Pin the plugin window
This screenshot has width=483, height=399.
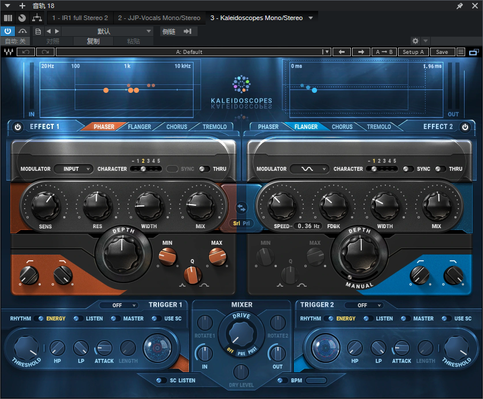point(459,6)
